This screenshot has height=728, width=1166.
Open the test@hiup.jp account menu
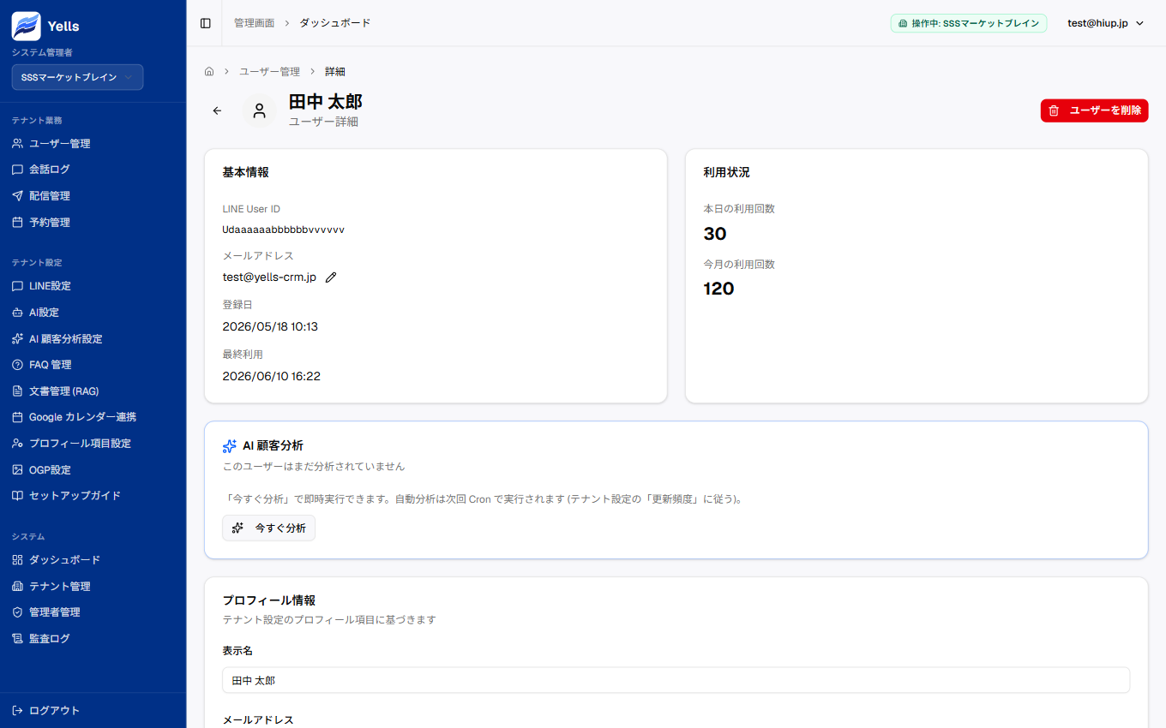click(x=1105, y=23)
